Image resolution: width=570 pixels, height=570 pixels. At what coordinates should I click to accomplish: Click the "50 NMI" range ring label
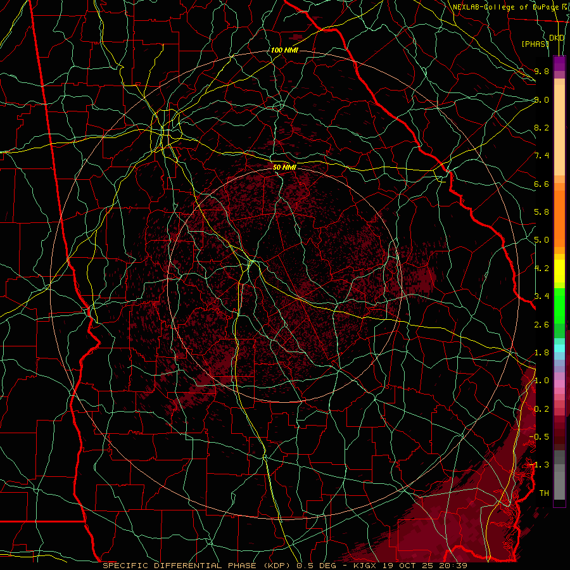pyautogui.click(x=284, y=167)
